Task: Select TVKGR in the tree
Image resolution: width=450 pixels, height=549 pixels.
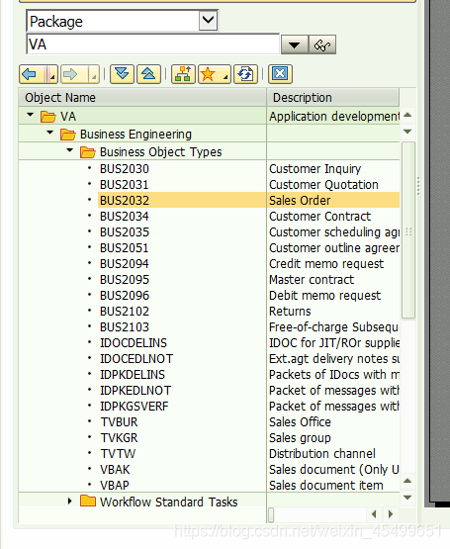Action: [119, 437]
